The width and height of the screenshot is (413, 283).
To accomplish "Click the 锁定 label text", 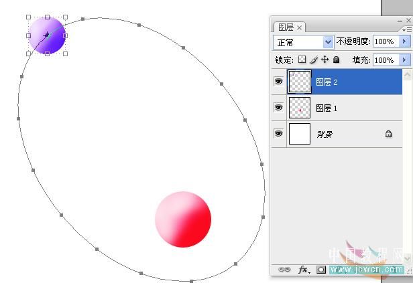I will pyautogui.click(x=284, y=60).
